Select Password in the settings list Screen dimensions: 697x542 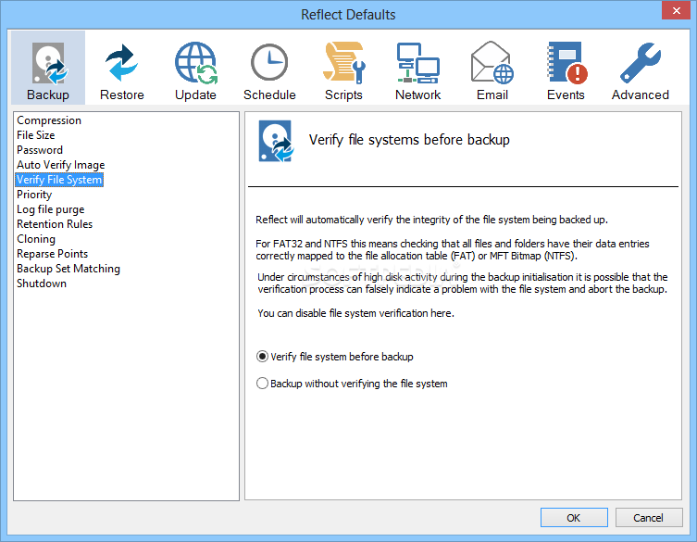(40, 150)
